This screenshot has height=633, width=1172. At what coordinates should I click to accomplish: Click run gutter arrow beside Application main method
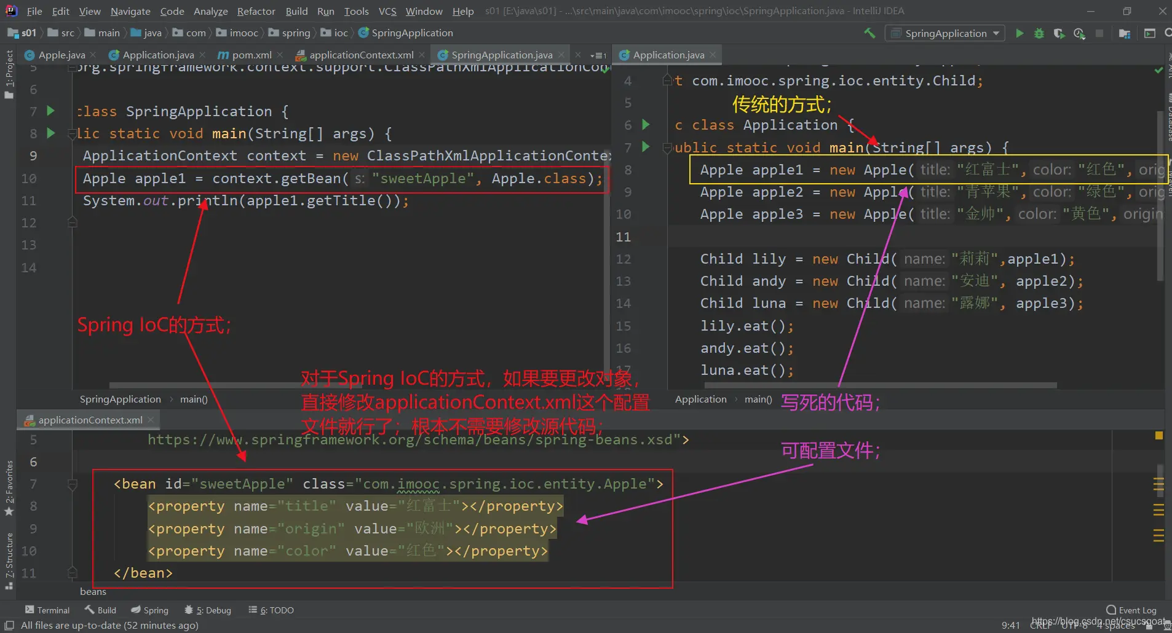(x=646, y=147)
